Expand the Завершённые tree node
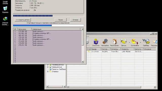The image size is (162, 91). 48,67
